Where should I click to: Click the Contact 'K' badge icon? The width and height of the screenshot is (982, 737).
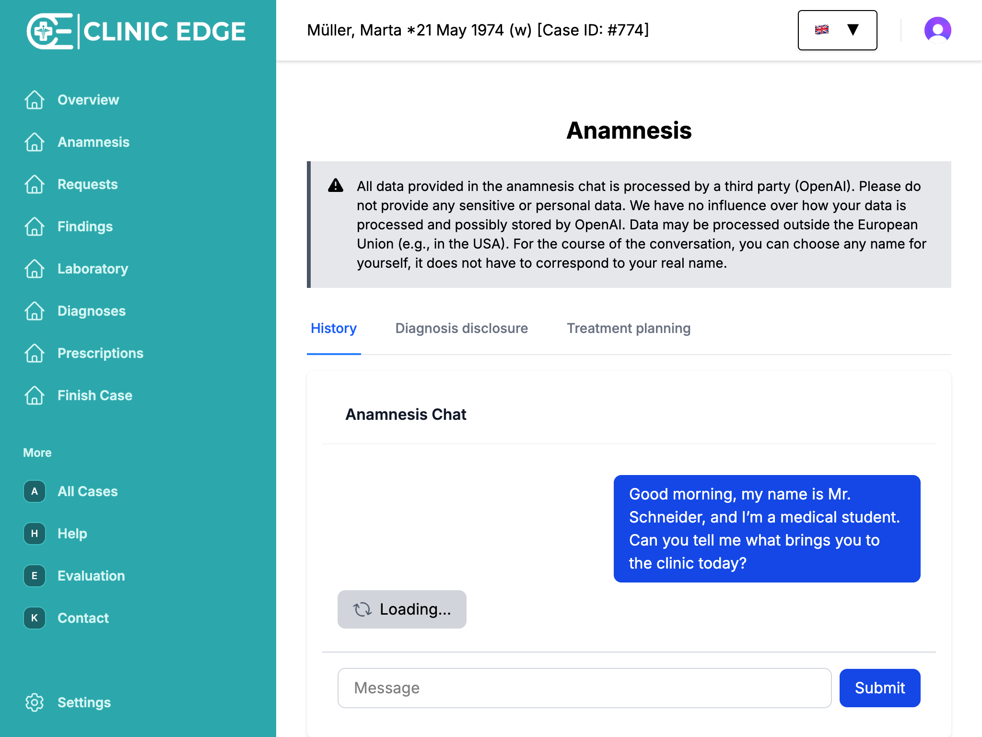click(x=35, y=618)
